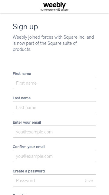Image resolution: width=109 pixels, height=195 pixels.
Task: Click the 'Create a password' label
Action: point(29,171)
